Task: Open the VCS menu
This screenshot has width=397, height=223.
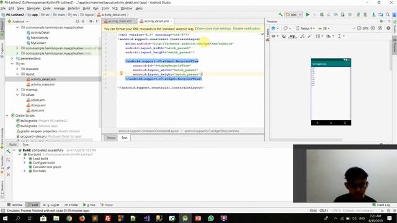Action: 115,8
